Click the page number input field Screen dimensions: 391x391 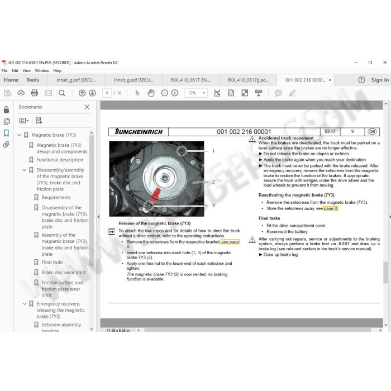point(107,93)
